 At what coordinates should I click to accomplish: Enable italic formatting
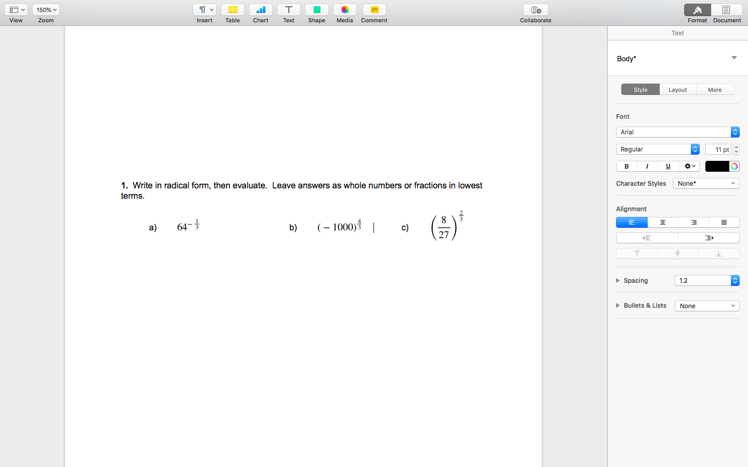[647, 166]
